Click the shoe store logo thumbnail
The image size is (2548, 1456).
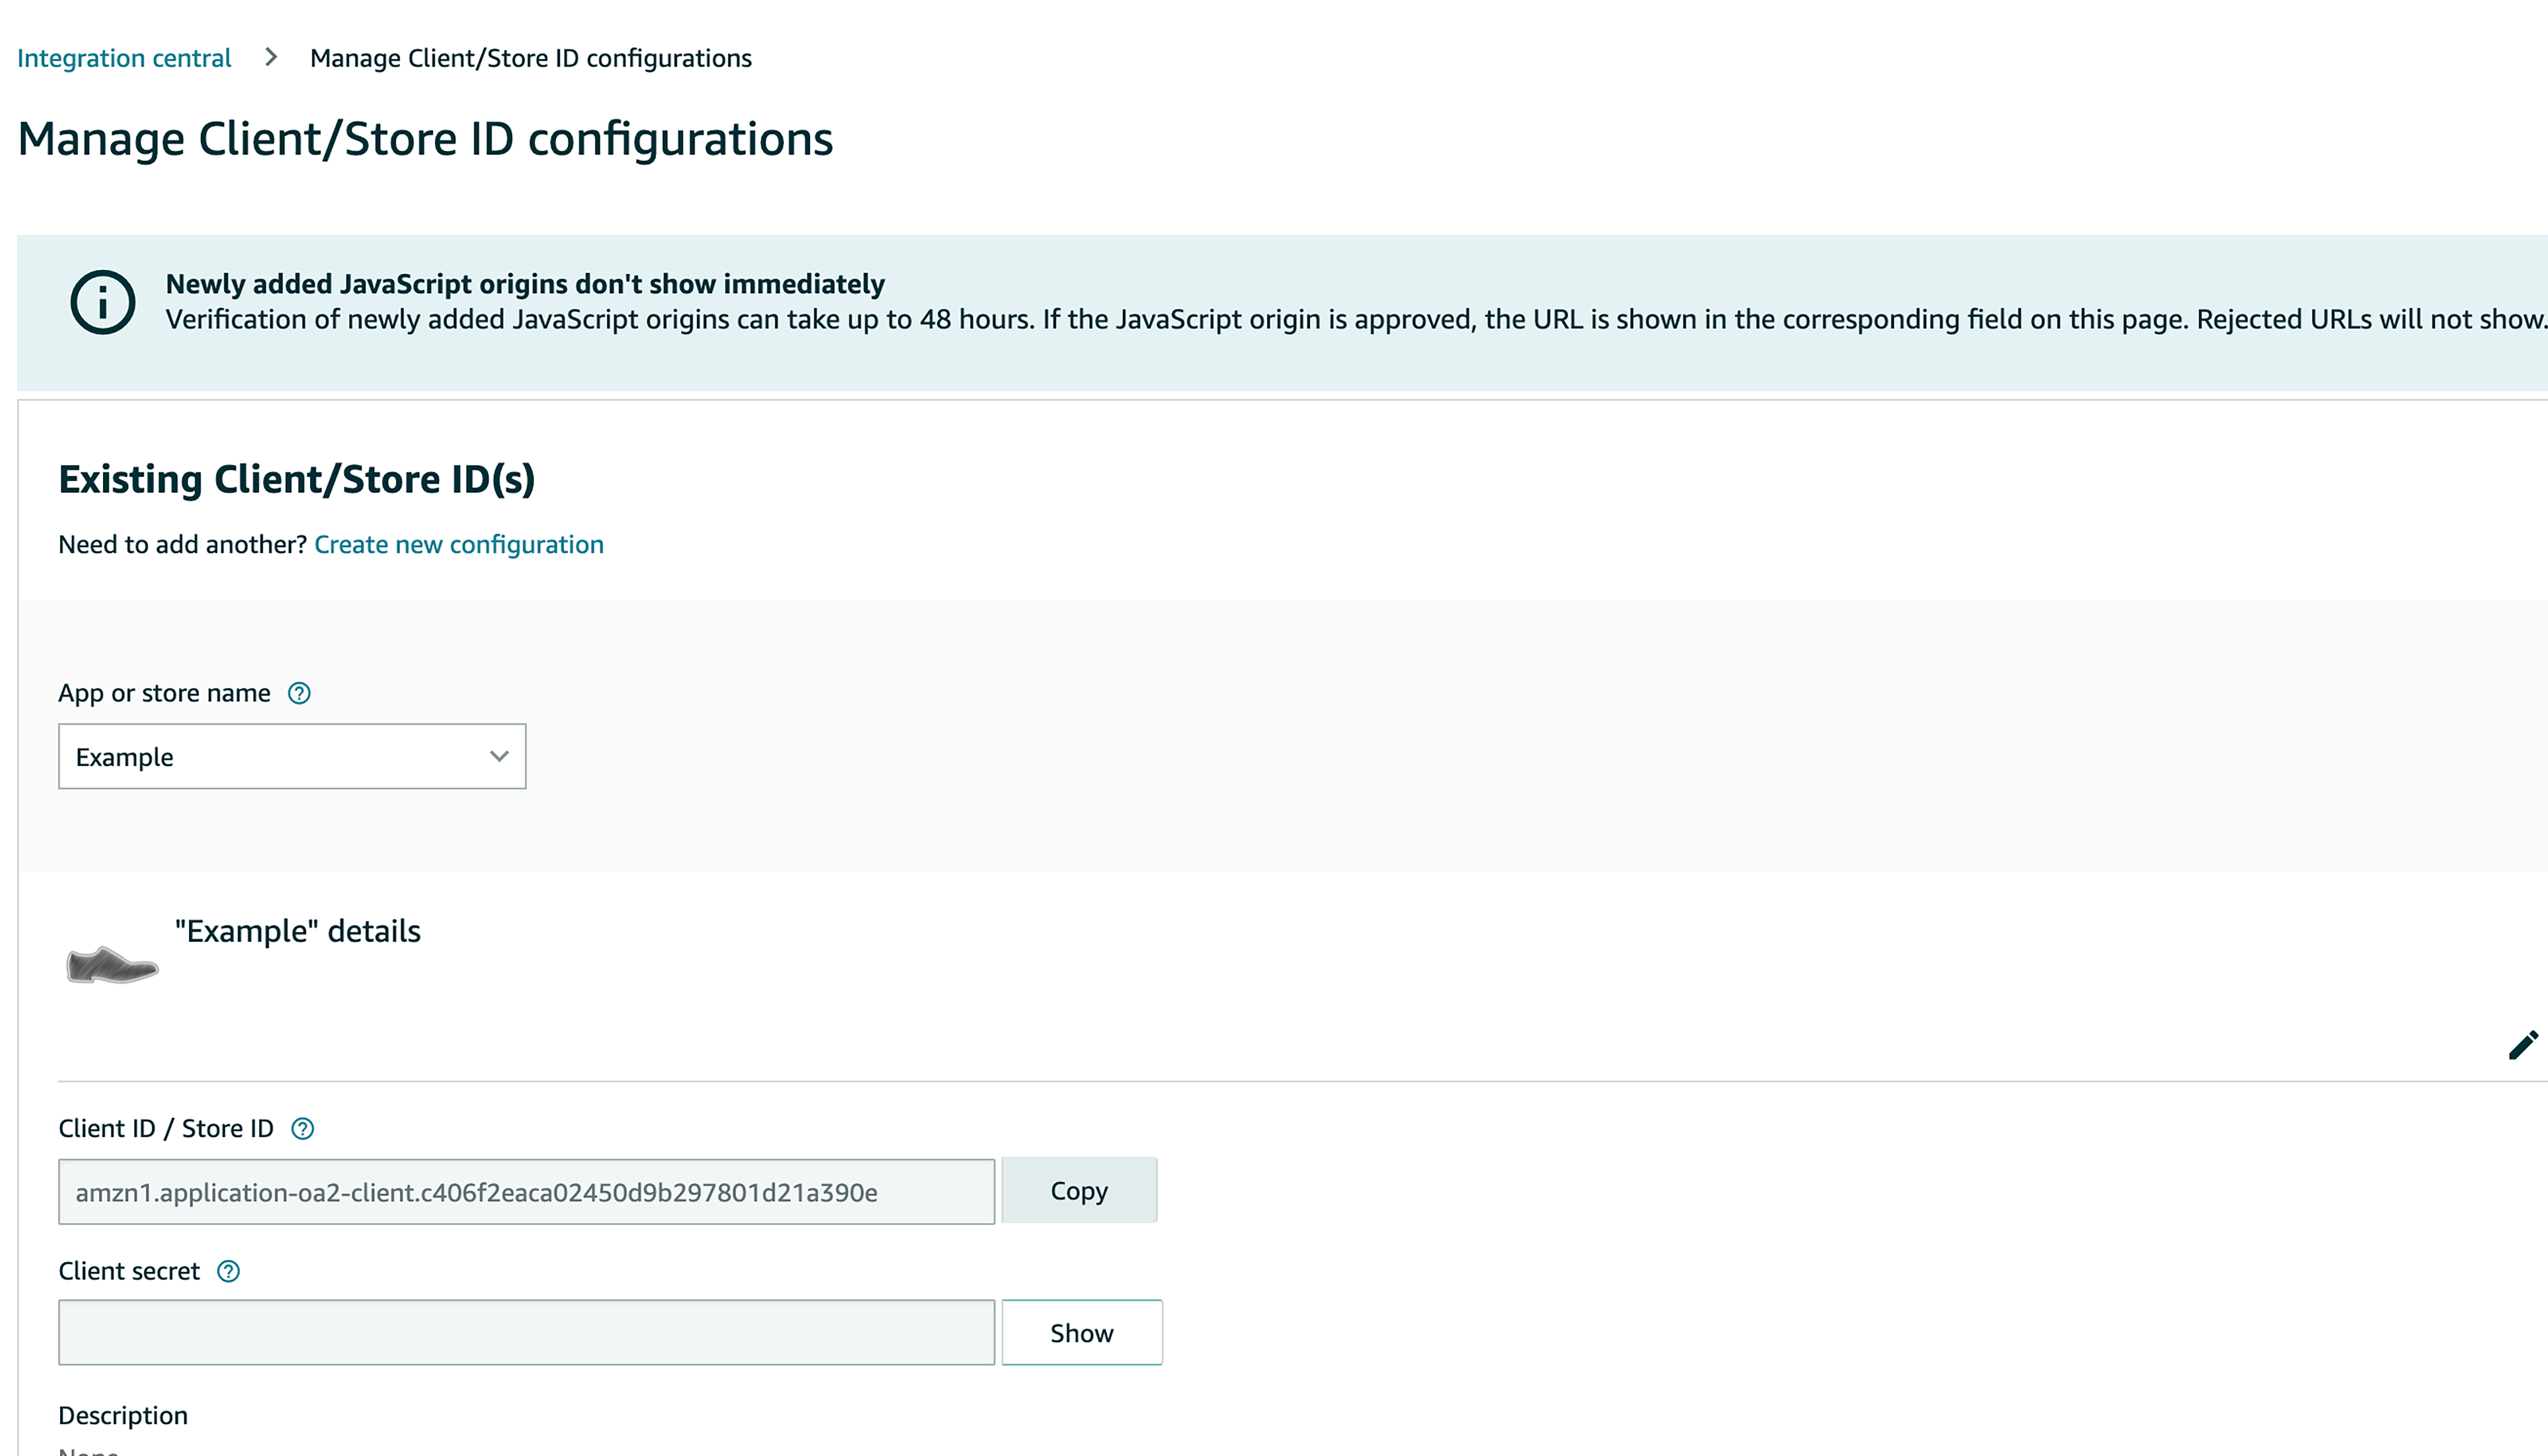coord(112,965)
